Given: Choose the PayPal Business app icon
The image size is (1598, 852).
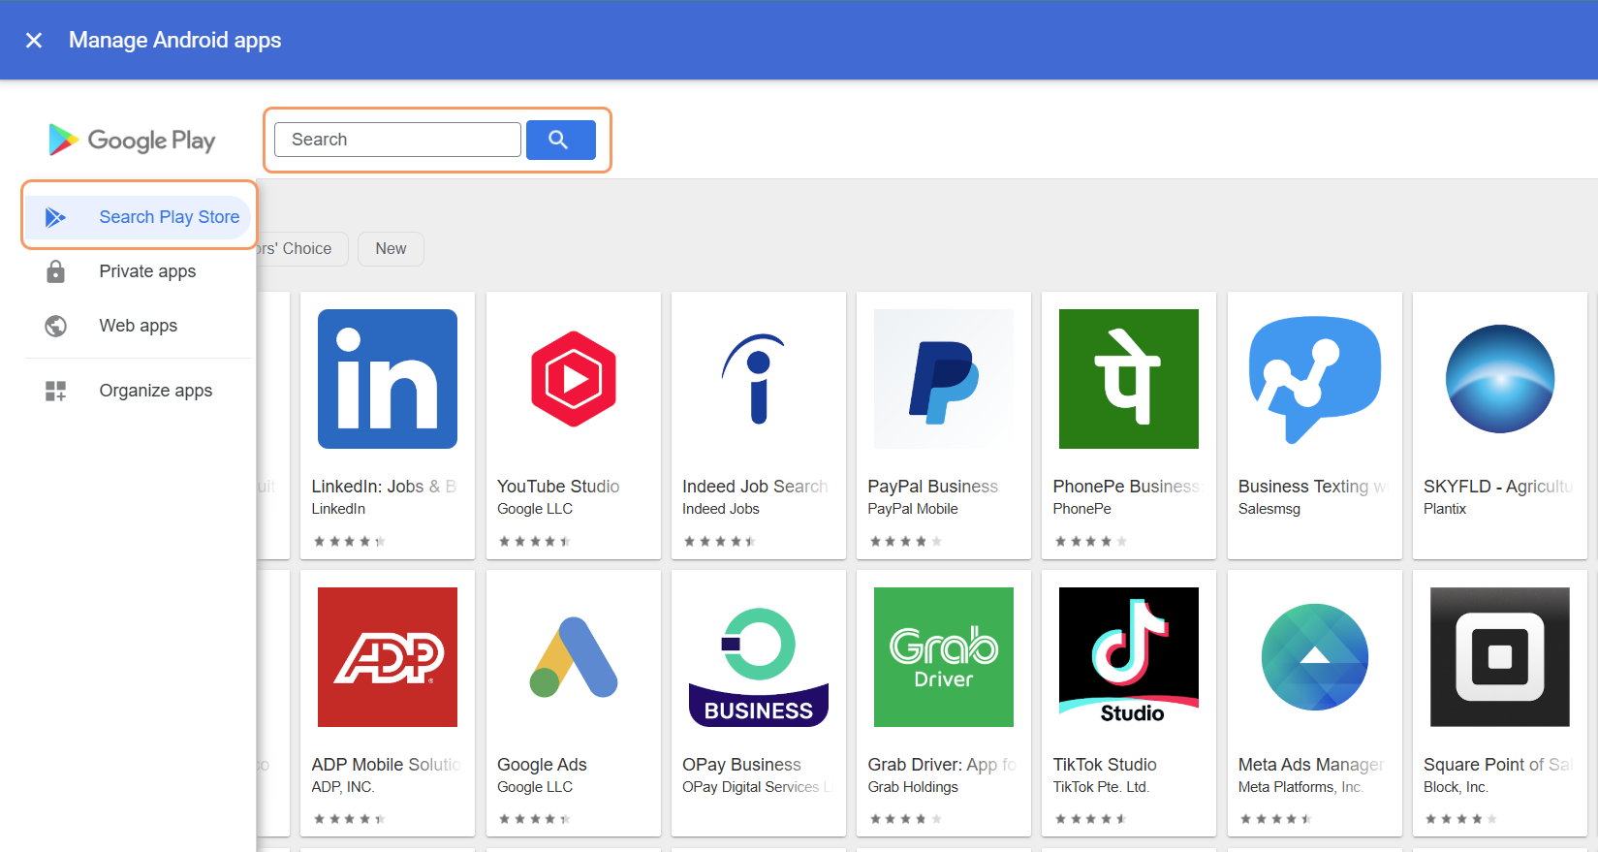Looking at the screenshot, I should 943,379.
